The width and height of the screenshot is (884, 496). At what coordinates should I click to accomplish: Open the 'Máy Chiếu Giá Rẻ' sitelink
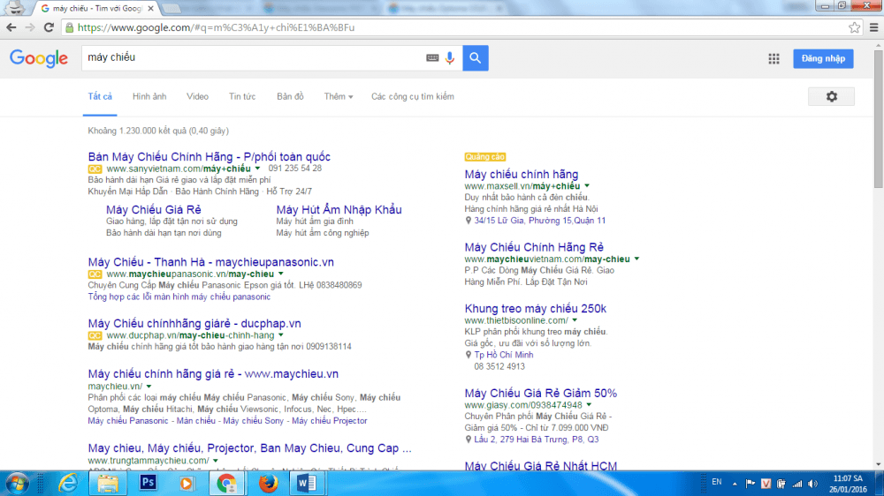click(153, 209)
